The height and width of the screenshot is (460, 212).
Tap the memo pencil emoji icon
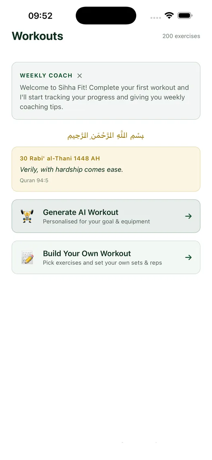pos(27,257)
